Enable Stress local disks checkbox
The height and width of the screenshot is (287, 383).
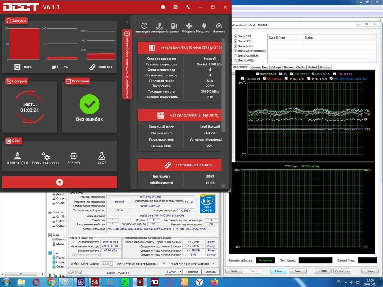[236, 55]
